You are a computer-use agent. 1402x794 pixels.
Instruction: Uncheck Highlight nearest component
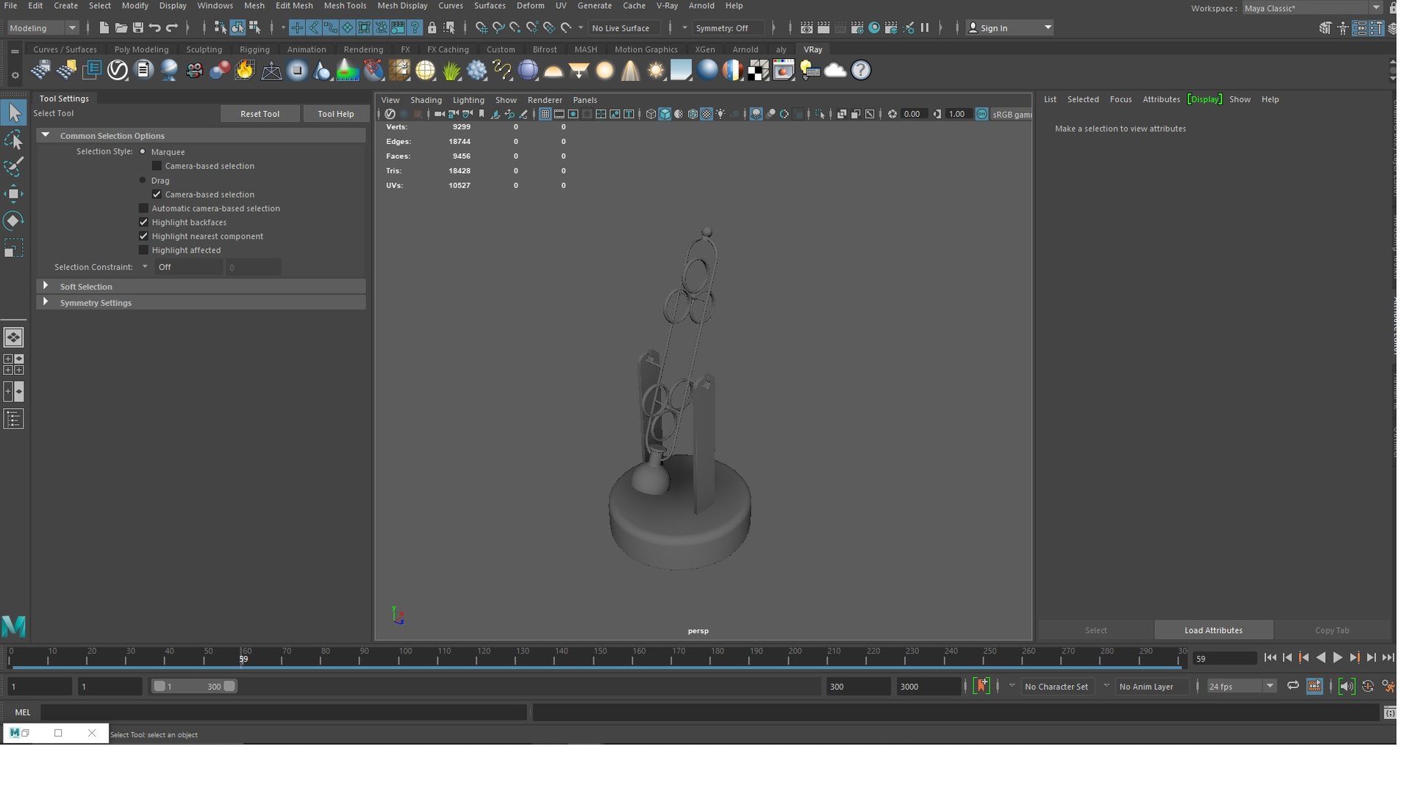pyautogui.click(x=143, y=236)
